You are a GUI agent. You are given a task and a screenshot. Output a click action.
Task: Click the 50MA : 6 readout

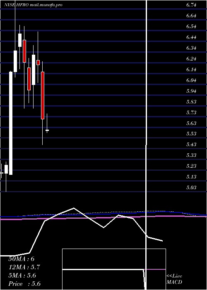pyautogui.click(x=21, y=259)
